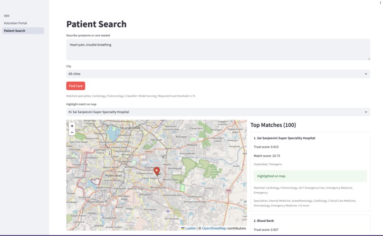Click the Hyderabad label on map

coord(114,176)
